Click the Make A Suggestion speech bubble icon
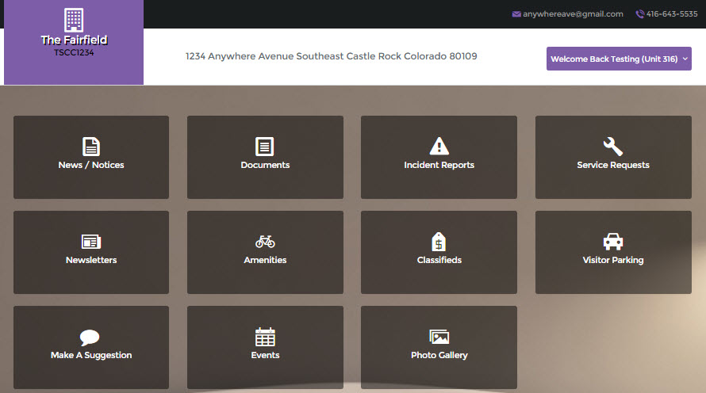Screen dimensions: 706x393 click(x=91, y=338)
